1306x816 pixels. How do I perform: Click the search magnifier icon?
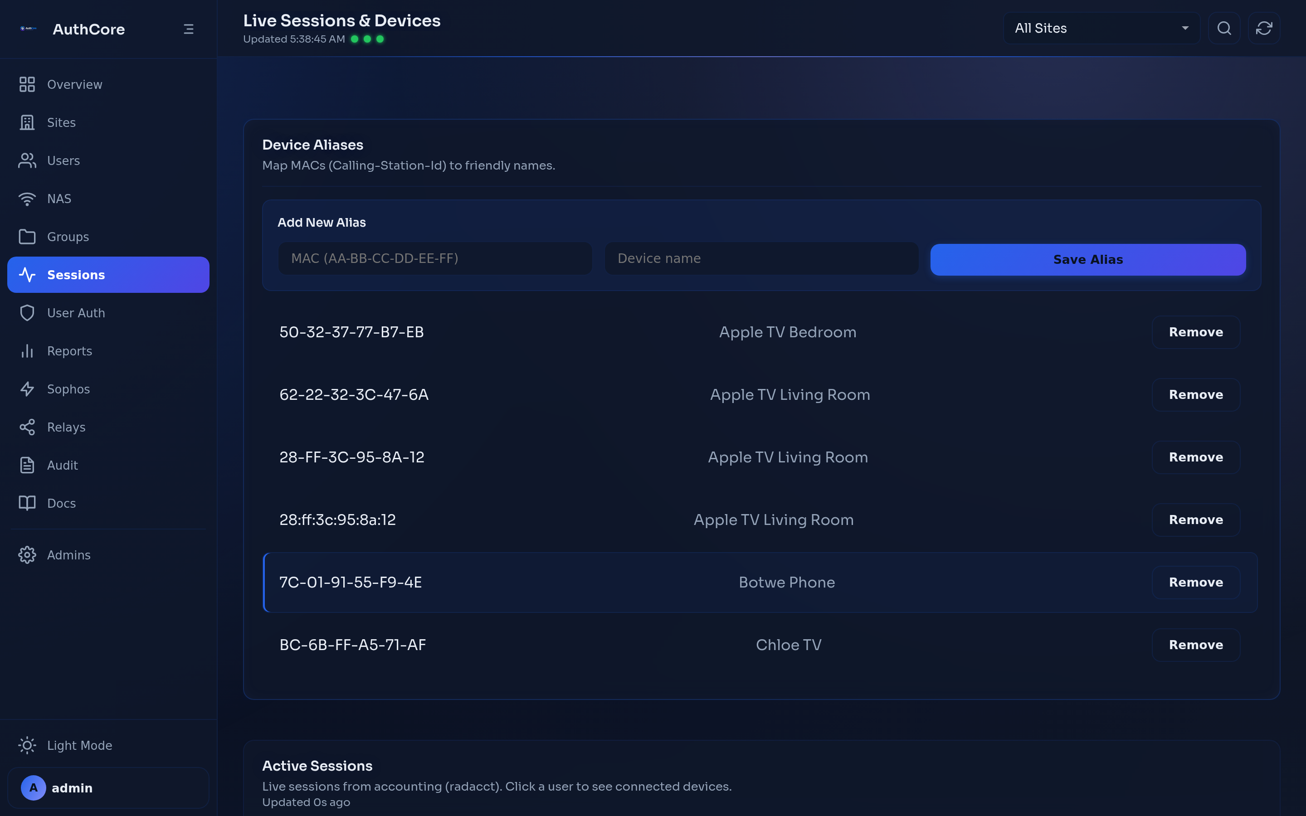click(1224, 28)
